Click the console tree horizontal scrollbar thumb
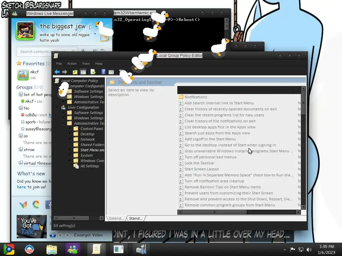This screenshot has width=342, height=256. 74,218
